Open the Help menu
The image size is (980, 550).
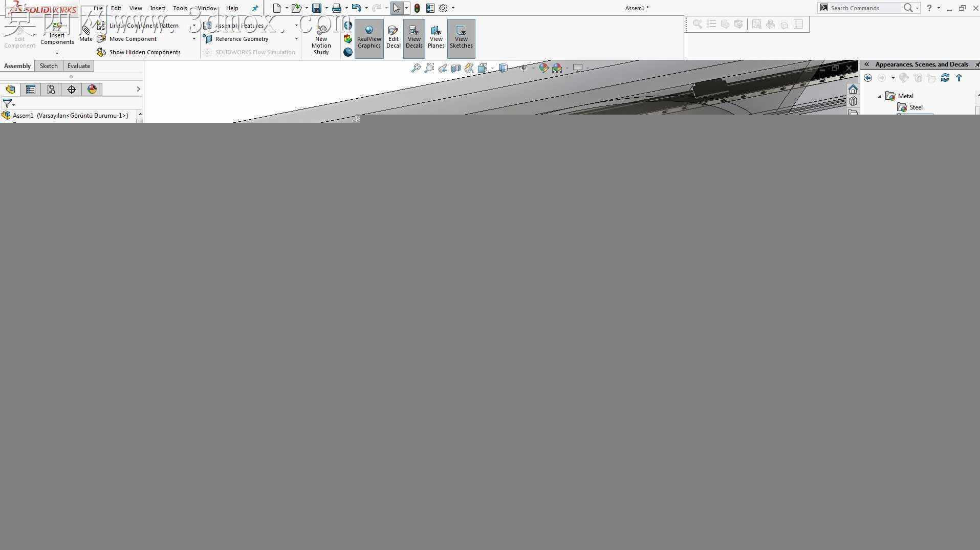click(232, 8)
